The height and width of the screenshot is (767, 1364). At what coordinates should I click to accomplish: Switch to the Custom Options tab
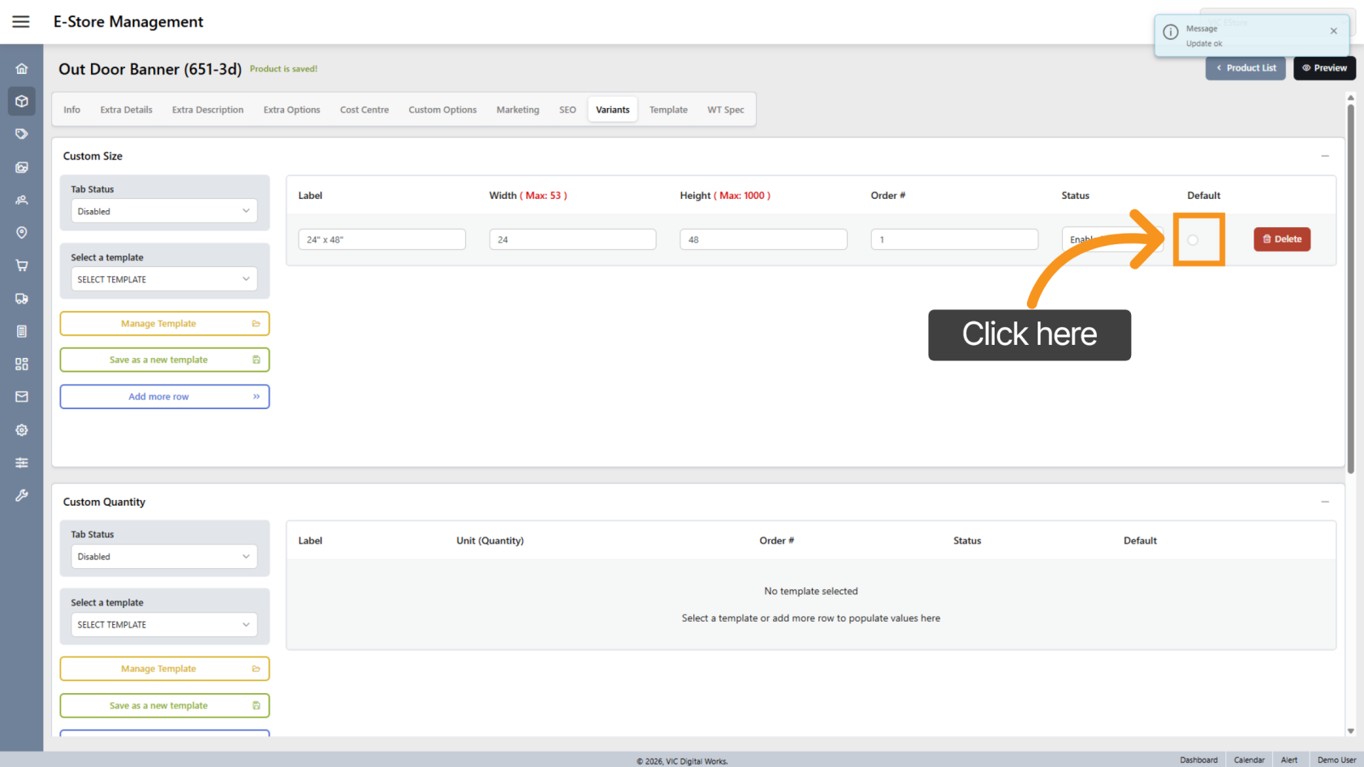click(x=442, y=110)
